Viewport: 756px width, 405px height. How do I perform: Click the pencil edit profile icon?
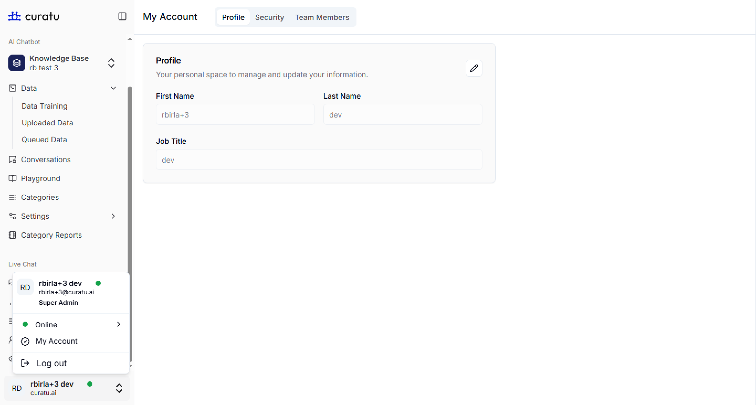[474, 68]
